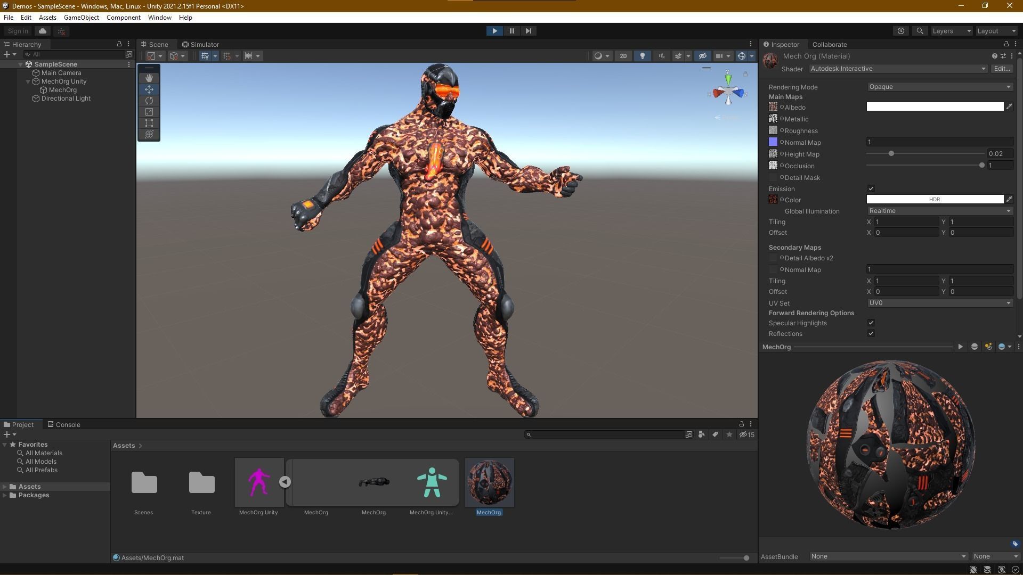Image resolution: width=1023 pixels, height=575 pixels.
Task: Click the shader Edit button
Action: pos(1002,69)
